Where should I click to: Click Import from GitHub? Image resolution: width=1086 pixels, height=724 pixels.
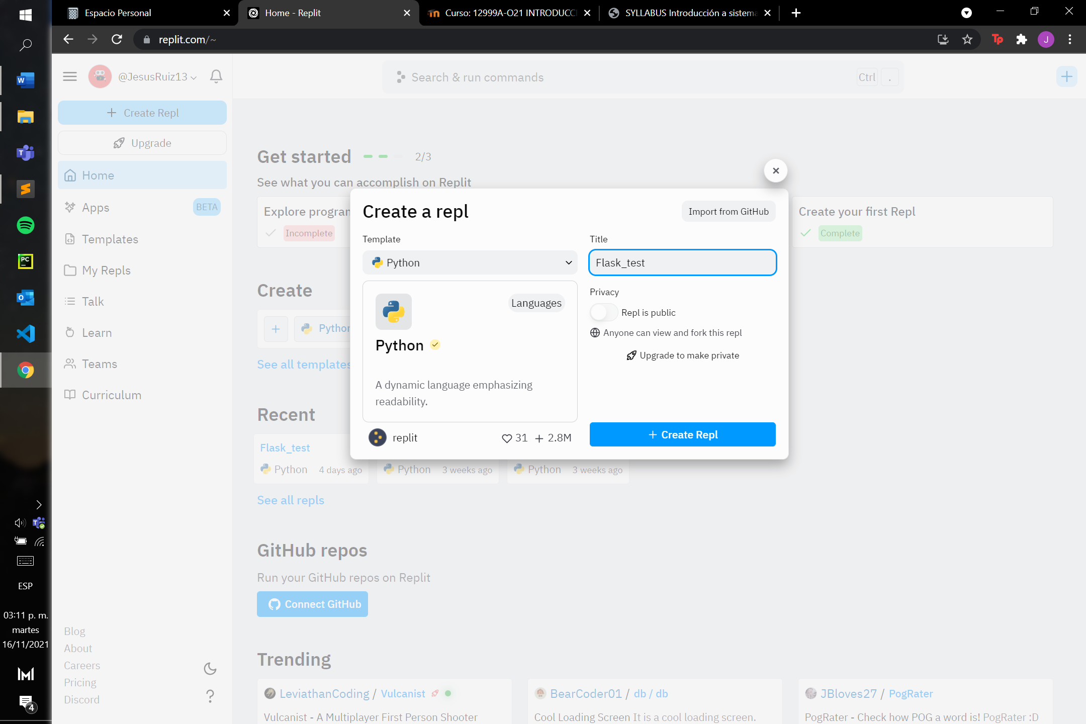coord(729,212)
